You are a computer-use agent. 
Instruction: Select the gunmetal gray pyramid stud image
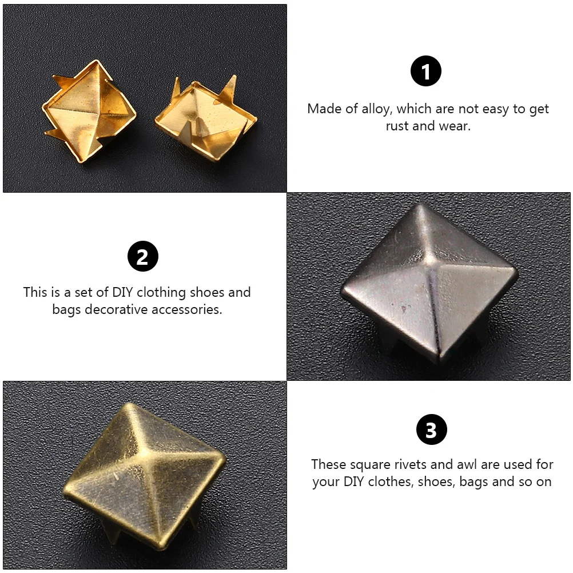pyautogui.click(x=429, y=286)
